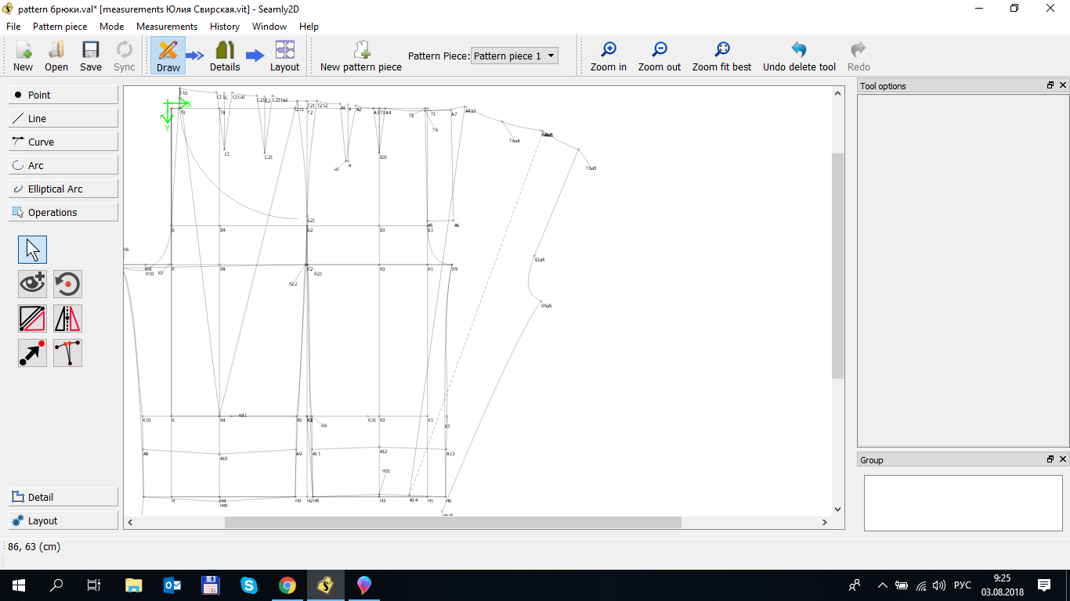Float the Tool options panel
This screenshot has width=1070, height=601.
point(1050,85)
